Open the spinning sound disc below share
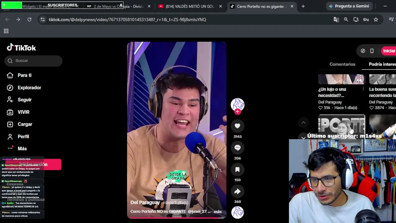The height and width of the screenshot is (223, 396). (238, 212)
